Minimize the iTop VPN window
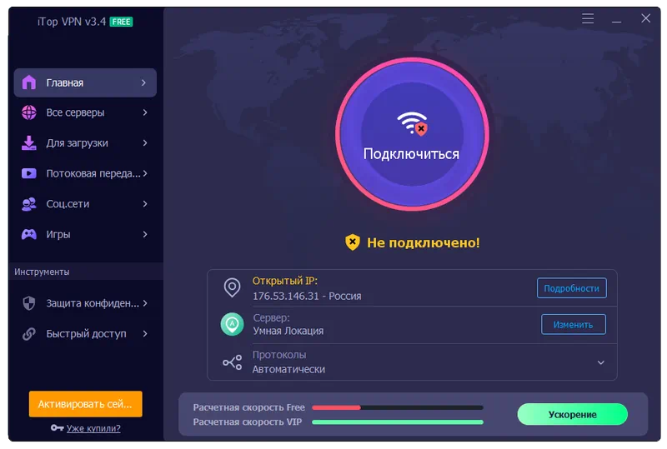The height and width of the screenshot is (449, 667). 616,21
